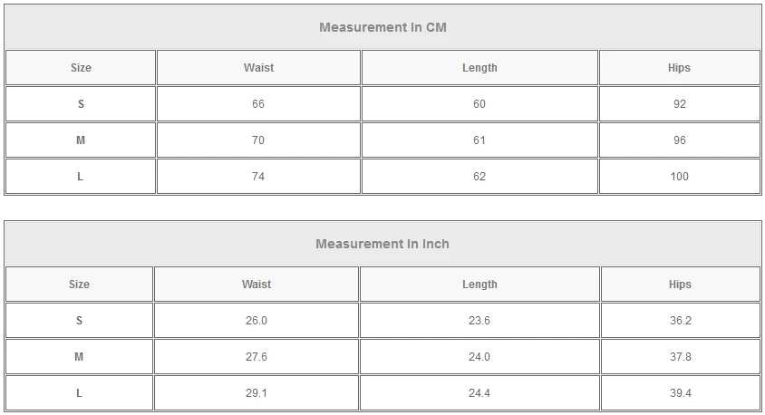
Task: Click the M size row label in CM table
Action: 81,140
